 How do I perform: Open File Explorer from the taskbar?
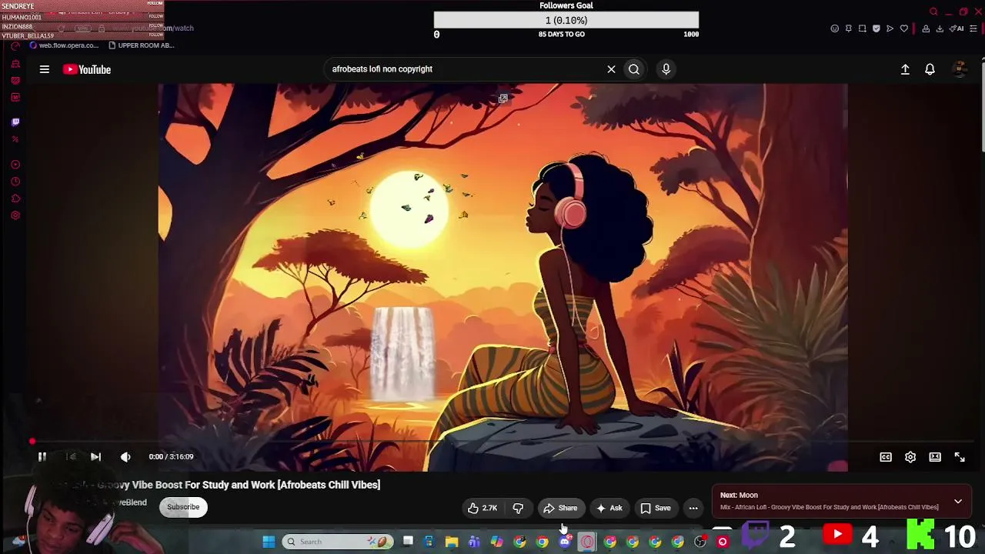pyautogui.click(x=452, y=542)
